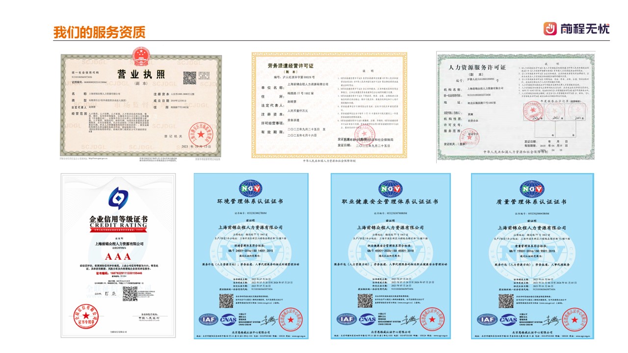Viewport: 628px width, 353px height.
Task: Click the QR code on 环境管理体系认证证书
Action: 227,302
